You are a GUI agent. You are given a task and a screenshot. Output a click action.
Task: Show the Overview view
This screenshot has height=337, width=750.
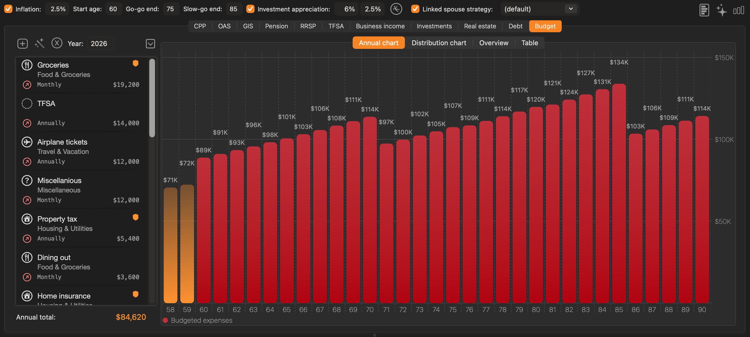click(494, 43)
